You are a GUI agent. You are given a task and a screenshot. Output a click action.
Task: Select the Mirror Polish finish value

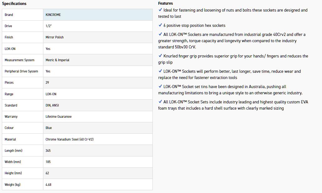tap(55, 37)
